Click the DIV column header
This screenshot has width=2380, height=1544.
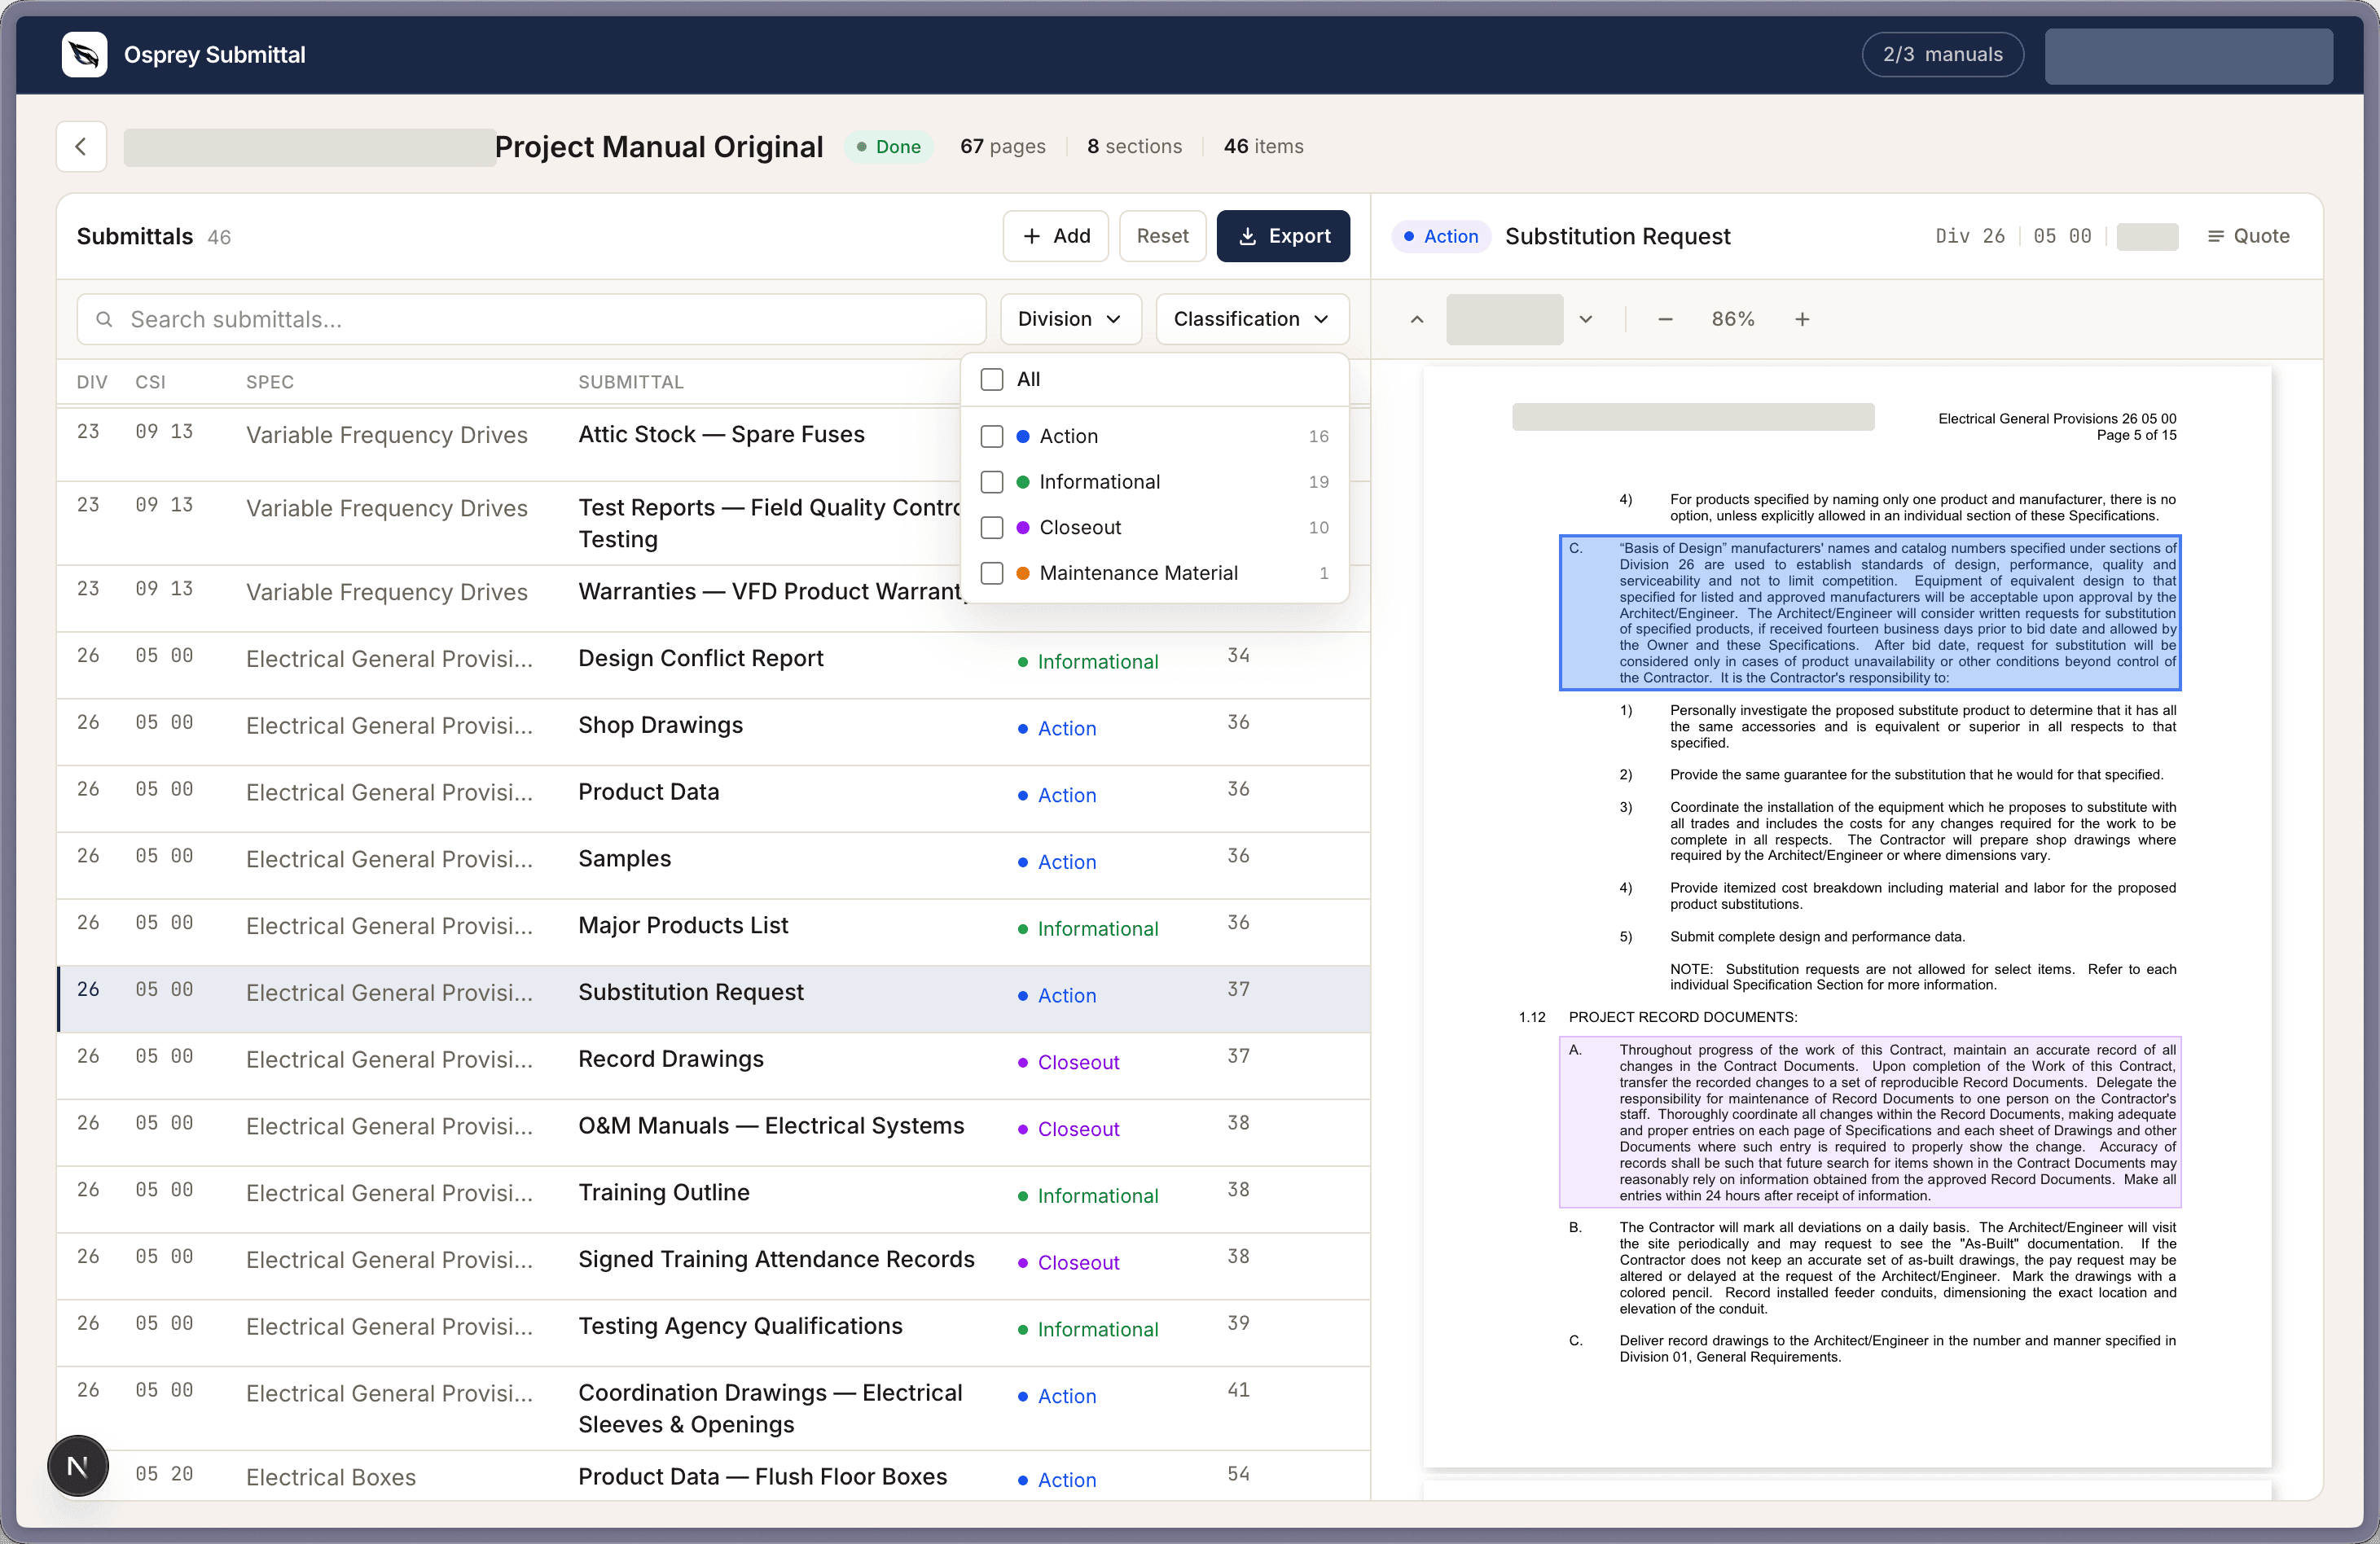92,382
